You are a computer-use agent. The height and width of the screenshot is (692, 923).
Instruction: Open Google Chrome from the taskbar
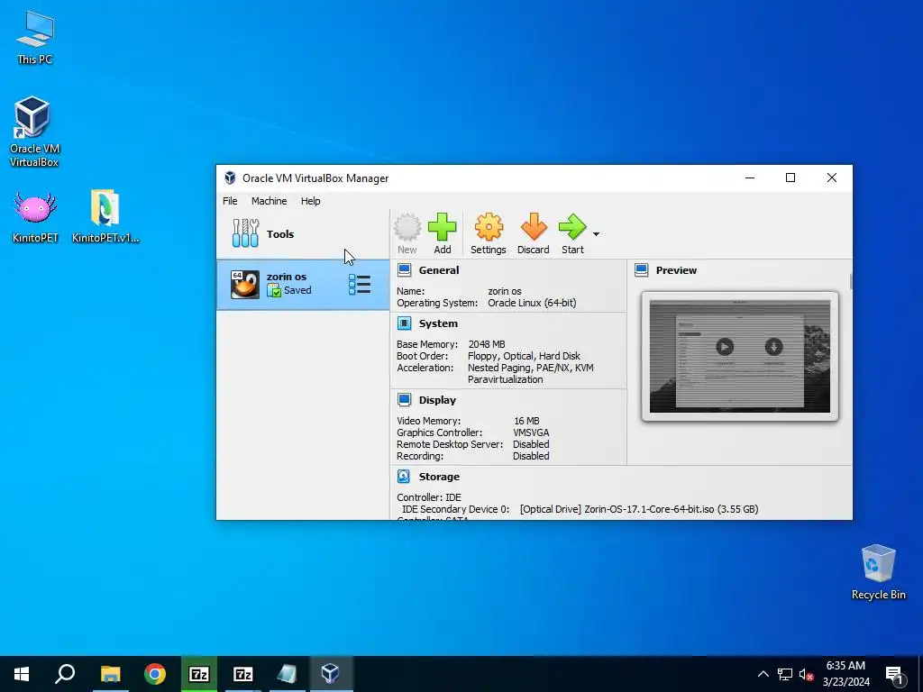pos(155,674)
